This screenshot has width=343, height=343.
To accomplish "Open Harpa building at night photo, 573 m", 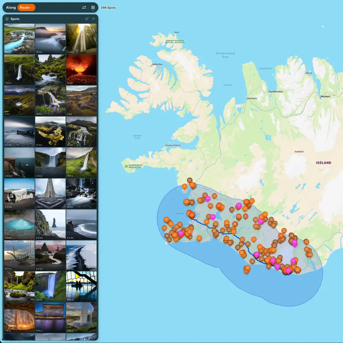I will (50, 317).
